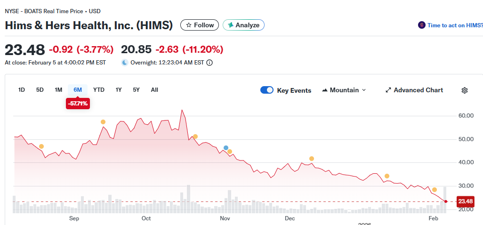The width and height of the screenshot is (483, 225).
Task: Click the -57.71% change badge
Action: (78, 104)
